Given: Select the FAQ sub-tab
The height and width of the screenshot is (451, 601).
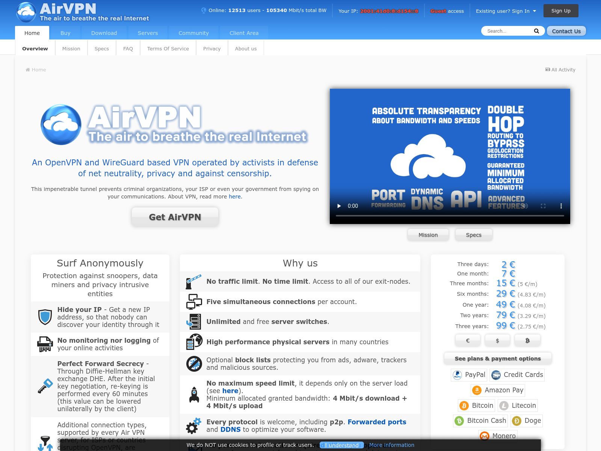Looking at the screenshot, I should (x=128, y=48).
